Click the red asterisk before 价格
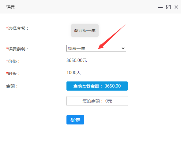181x151 pixels. coord(7,61)
